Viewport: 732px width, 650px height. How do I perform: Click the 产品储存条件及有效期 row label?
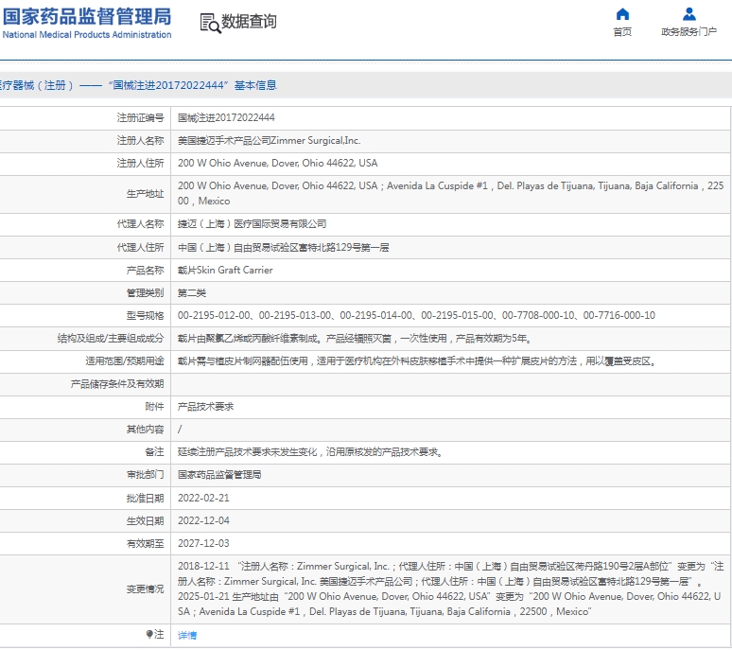tap(117, 384)
